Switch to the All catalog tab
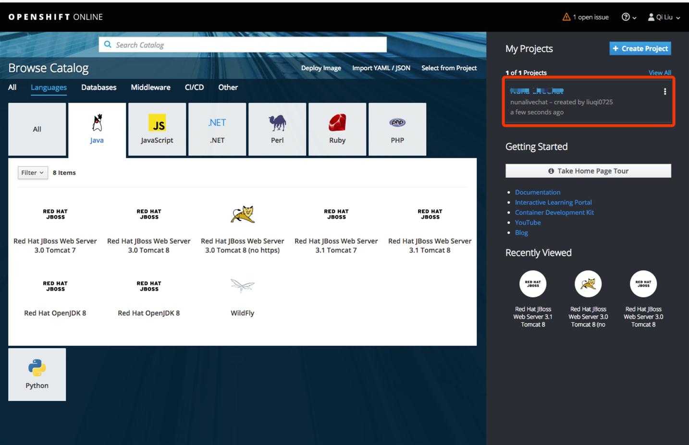Image resolution: width=689 pixels, height=445 pixels. click(x=12, y=87)
